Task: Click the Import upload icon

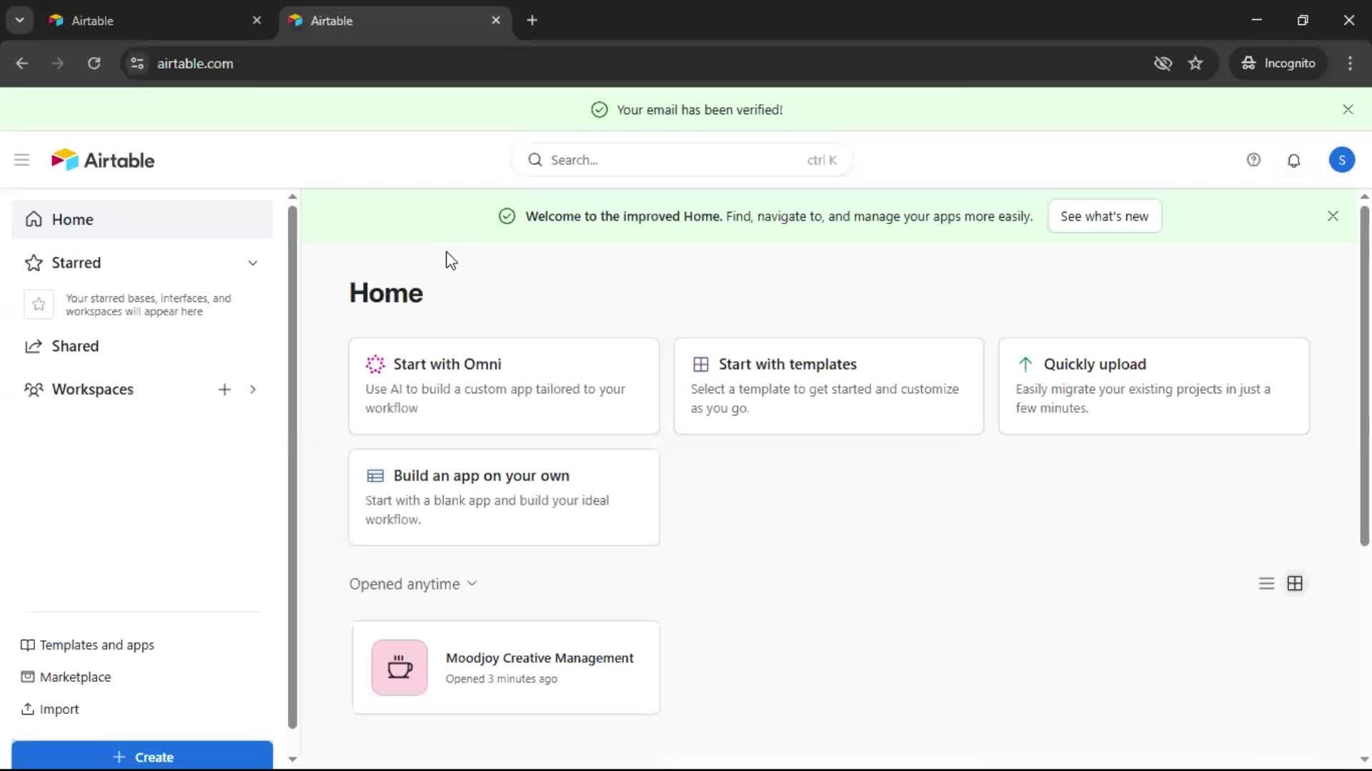Action: 27,709
